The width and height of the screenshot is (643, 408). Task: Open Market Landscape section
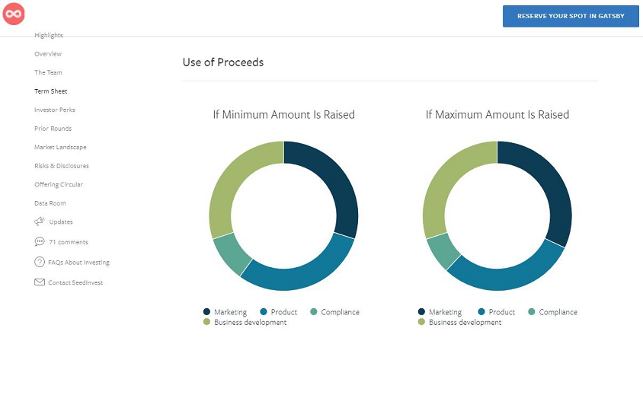pyautogui.click(x=60, y=147)
